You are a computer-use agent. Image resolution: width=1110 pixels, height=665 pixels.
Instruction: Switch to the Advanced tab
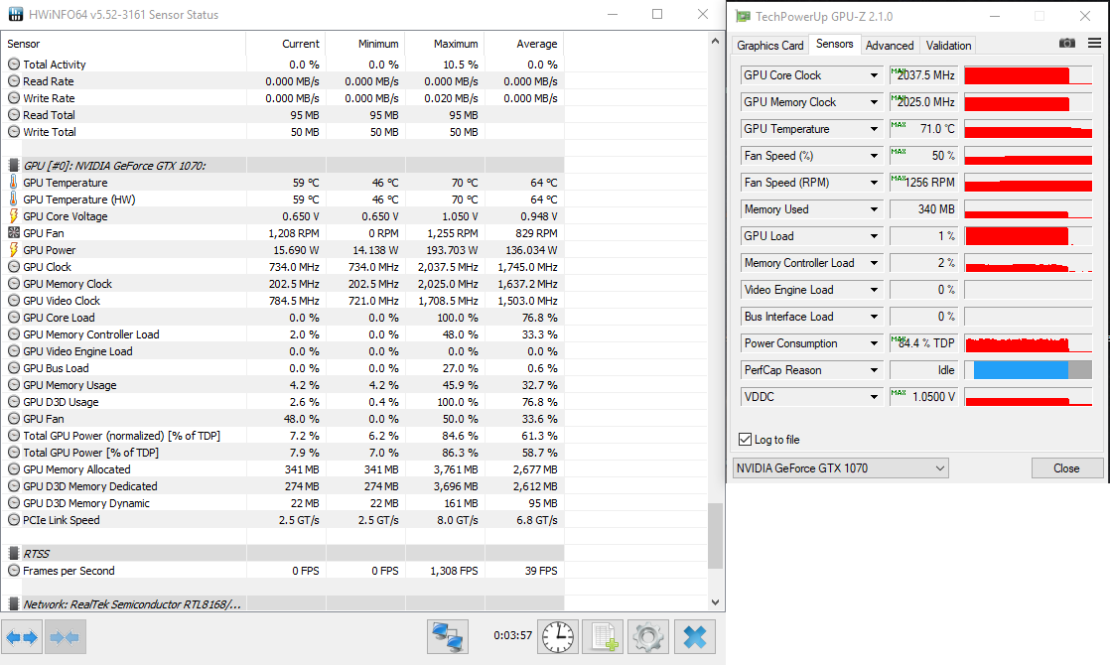point(890,46)
